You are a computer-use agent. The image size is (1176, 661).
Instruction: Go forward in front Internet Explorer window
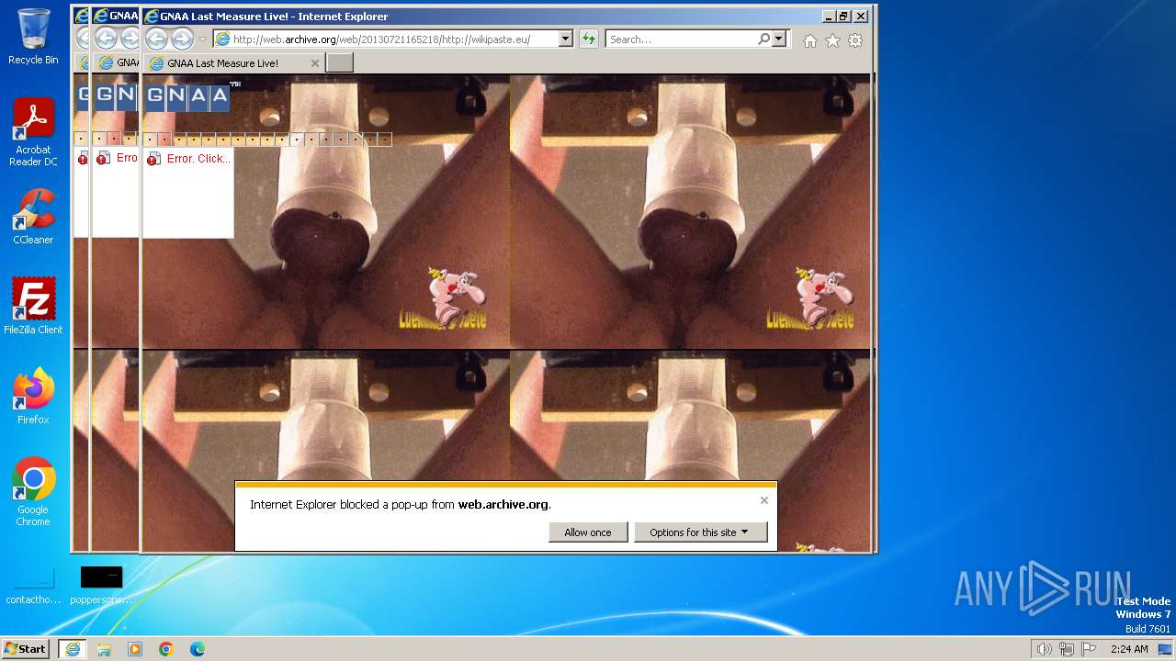[x=182, y=39]
